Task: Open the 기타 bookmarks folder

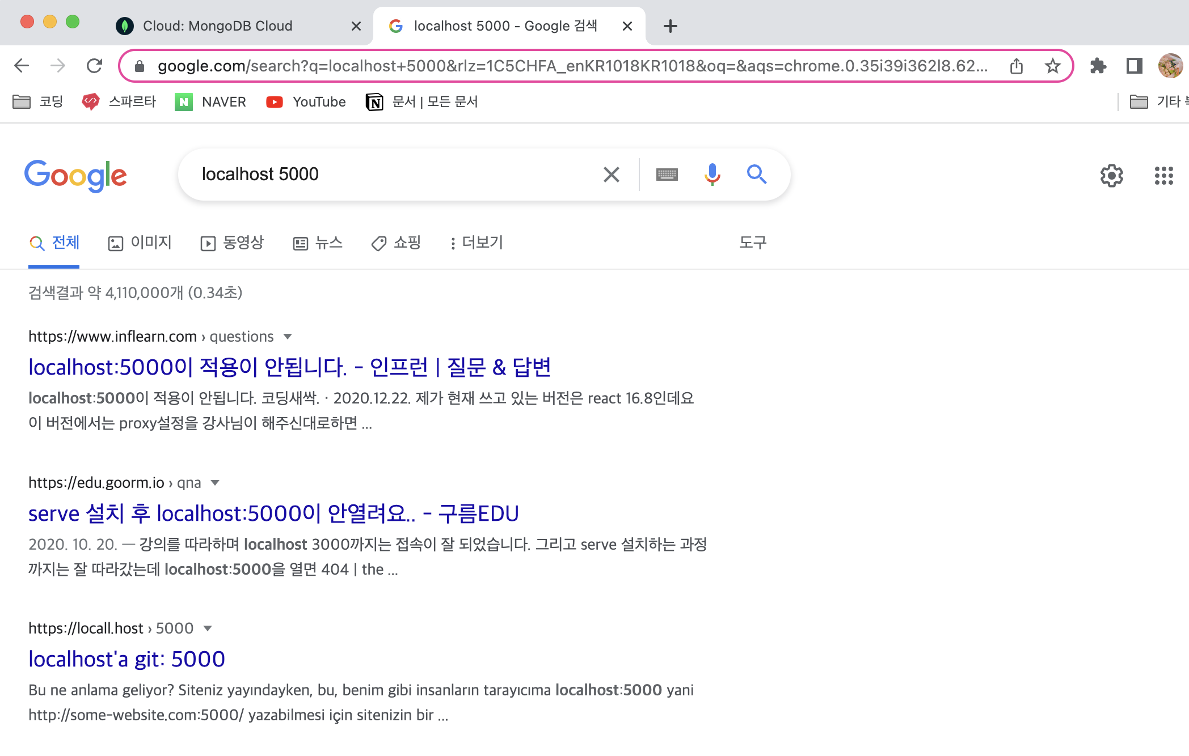Action: click(1158, 102)
